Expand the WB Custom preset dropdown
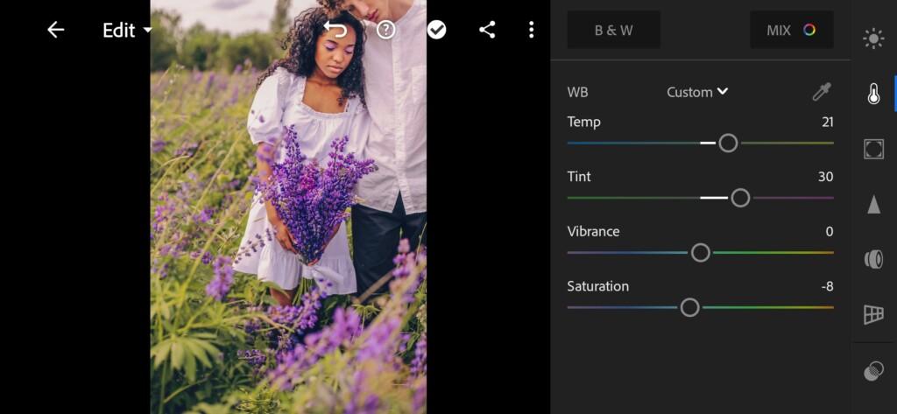The height and width of the screenshot is (414, 897). (697, 92)
